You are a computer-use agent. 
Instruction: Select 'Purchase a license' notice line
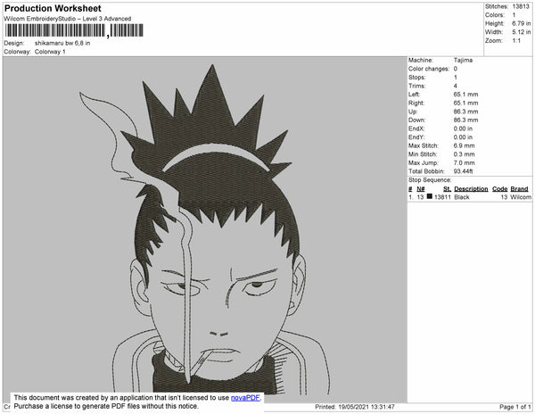pos(106,406)
